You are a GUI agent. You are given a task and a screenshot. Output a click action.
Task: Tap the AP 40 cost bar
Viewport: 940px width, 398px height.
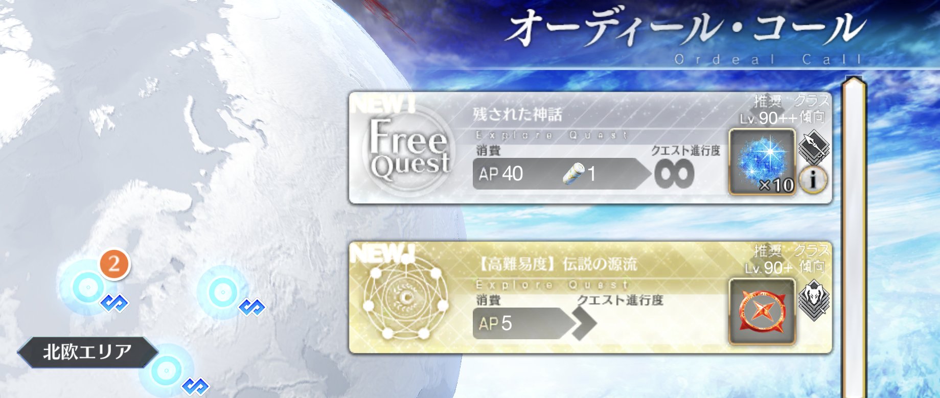click(561, 174)
